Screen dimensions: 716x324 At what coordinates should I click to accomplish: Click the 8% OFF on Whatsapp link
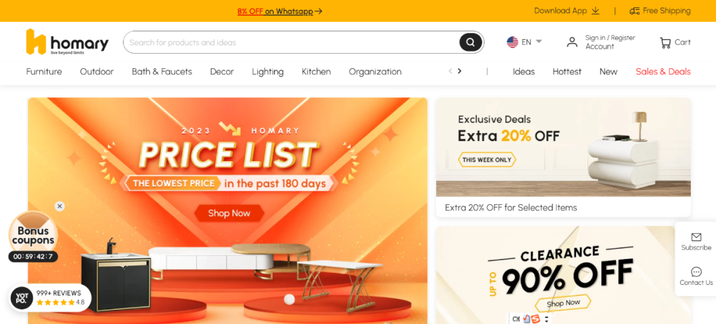coord(280,11)
